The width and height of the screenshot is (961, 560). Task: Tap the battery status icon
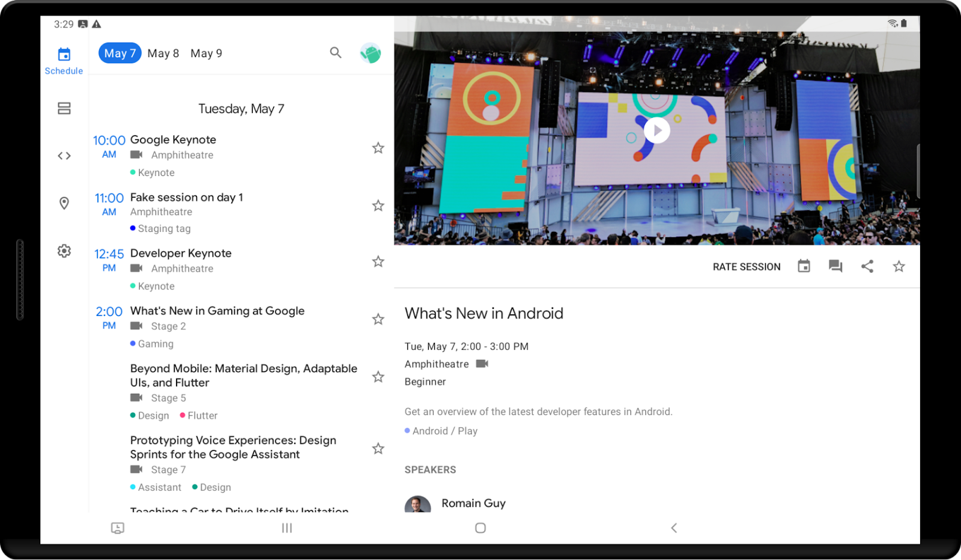click(904, 23)
